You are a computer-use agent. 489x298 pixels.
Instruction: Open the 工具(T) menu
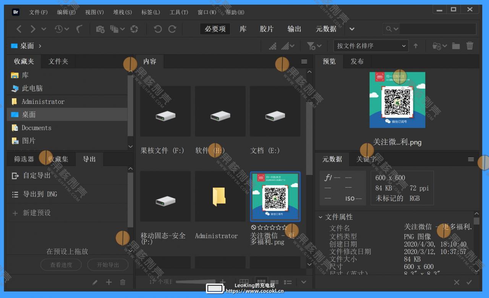point(179,12)
